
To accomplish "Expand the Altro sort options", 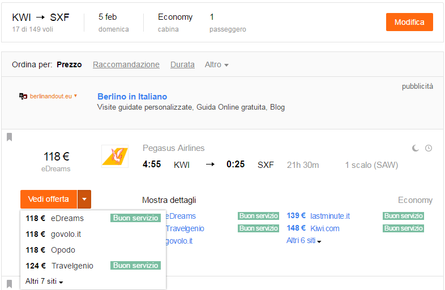I will 216,64.
